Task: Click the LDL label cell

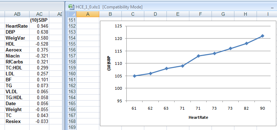Action: (x=17, y=74)
